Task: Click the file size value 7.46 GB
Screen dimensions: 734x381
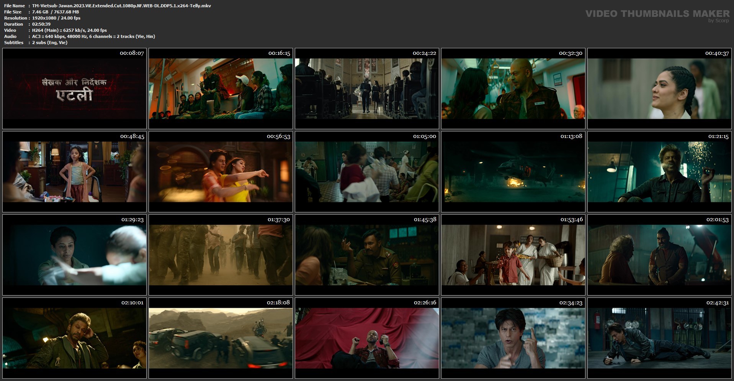Action: click(40, 12)
